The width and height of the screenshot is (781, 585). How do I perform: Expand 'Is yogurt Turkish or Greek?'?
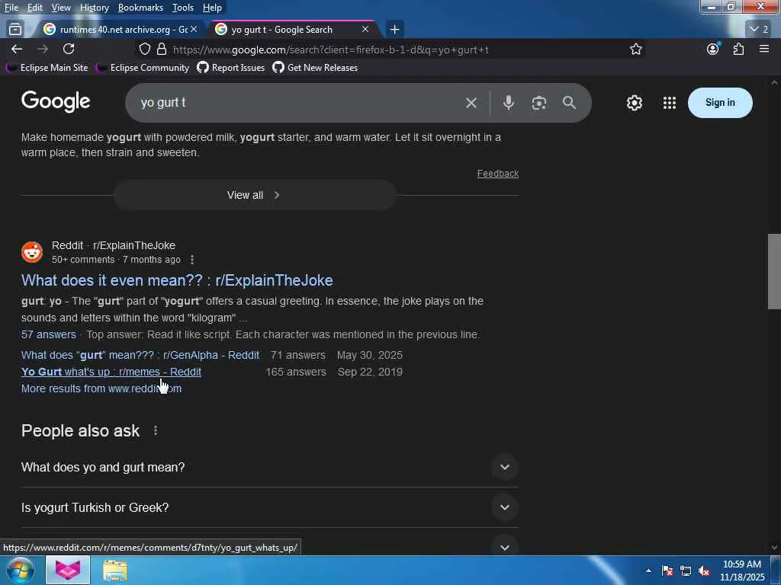tap(269, 507)
